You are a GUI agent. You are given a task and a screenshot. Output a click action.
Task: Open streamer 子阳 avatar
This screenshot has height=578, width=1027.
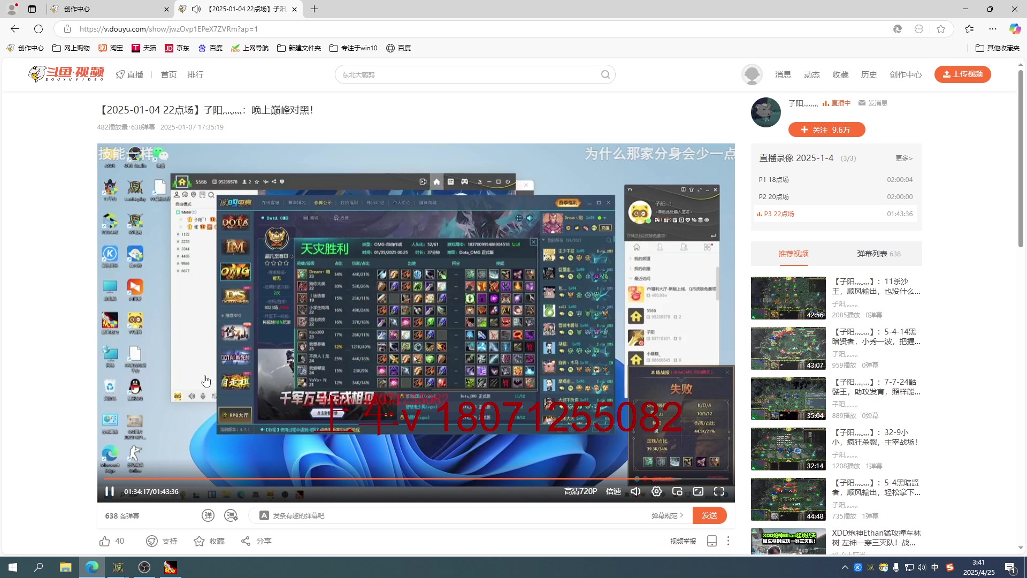tap(765, 112)
